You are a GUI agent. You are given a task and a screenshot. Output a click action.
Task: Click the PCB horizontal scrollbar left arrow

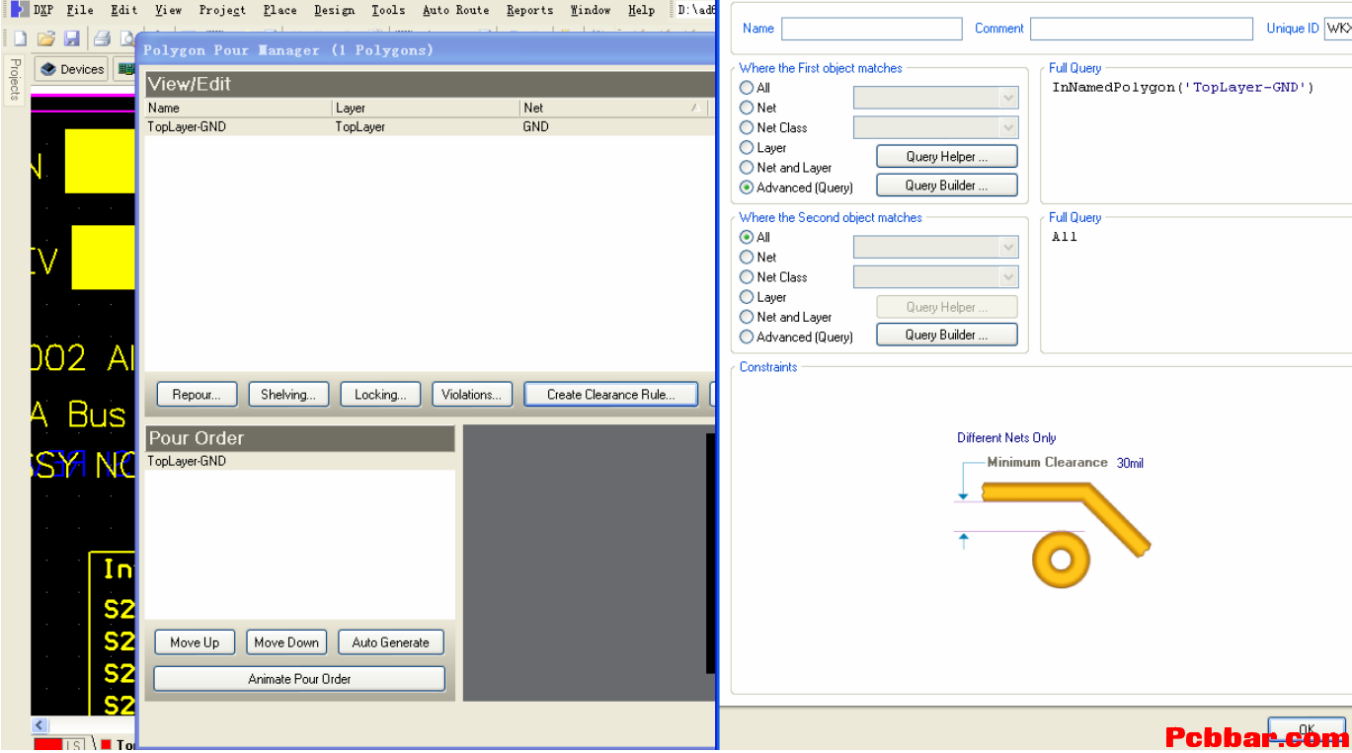click(x=40, y=726)
